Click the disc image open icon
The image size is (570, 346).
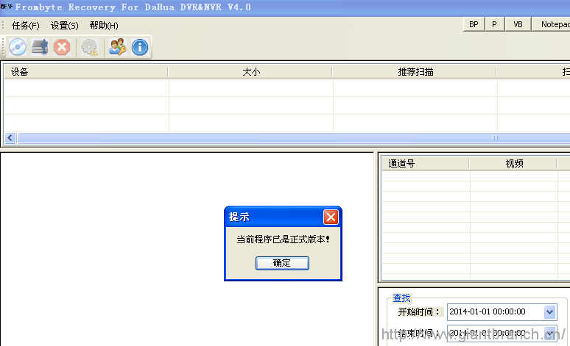(x=18, y=47)
